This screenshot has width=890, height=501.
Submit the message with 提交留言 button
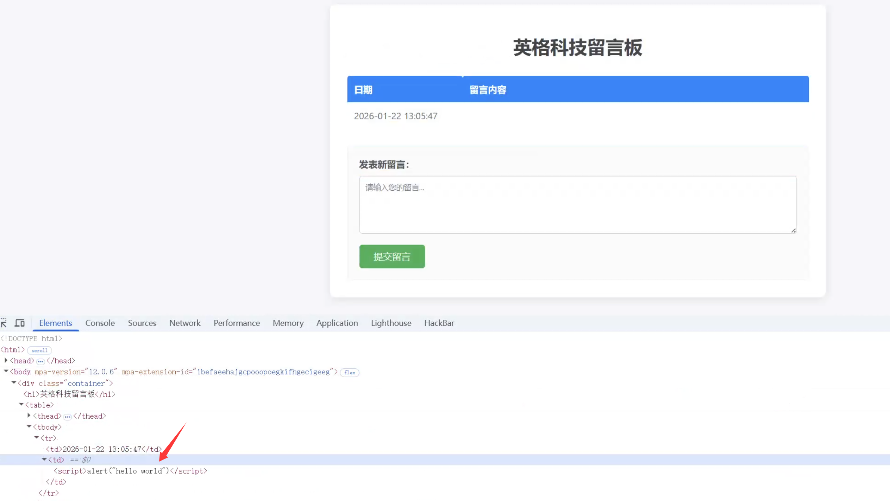pyautogui.click(x=392, y=256)
